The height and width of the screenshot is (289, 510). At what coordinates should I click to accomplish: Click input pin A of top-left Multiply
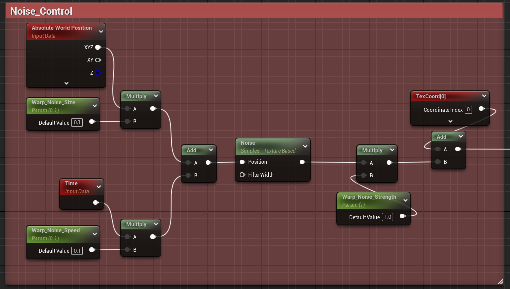click(x=127, y=109)
